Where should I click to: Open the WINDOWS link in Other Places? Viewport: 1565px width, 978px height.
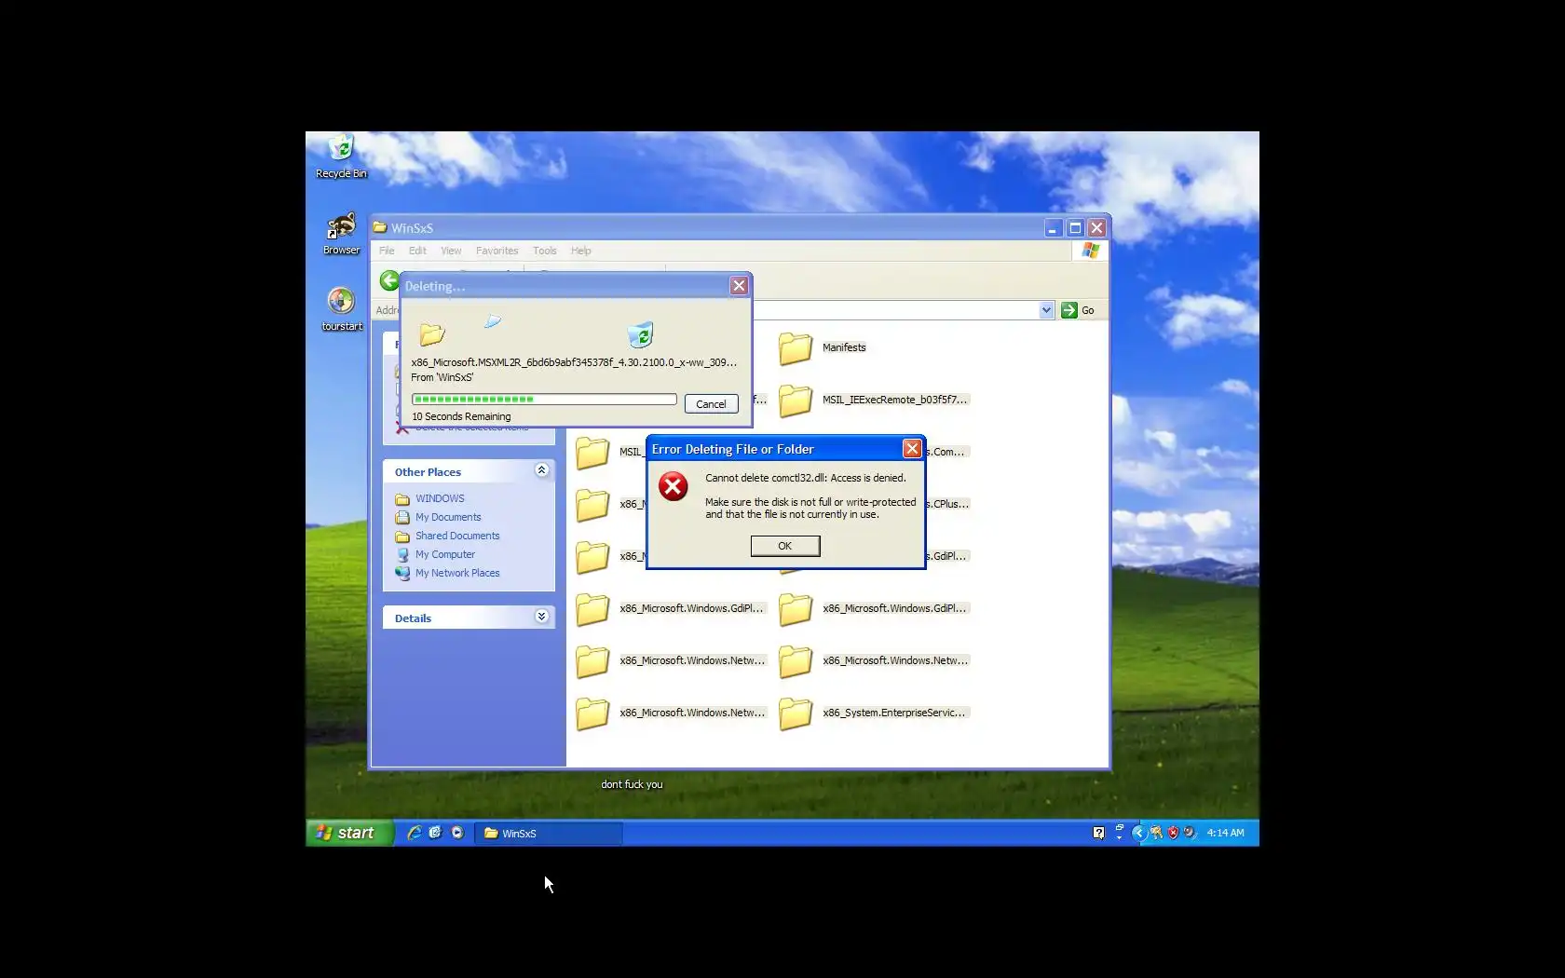coord(440,499)
